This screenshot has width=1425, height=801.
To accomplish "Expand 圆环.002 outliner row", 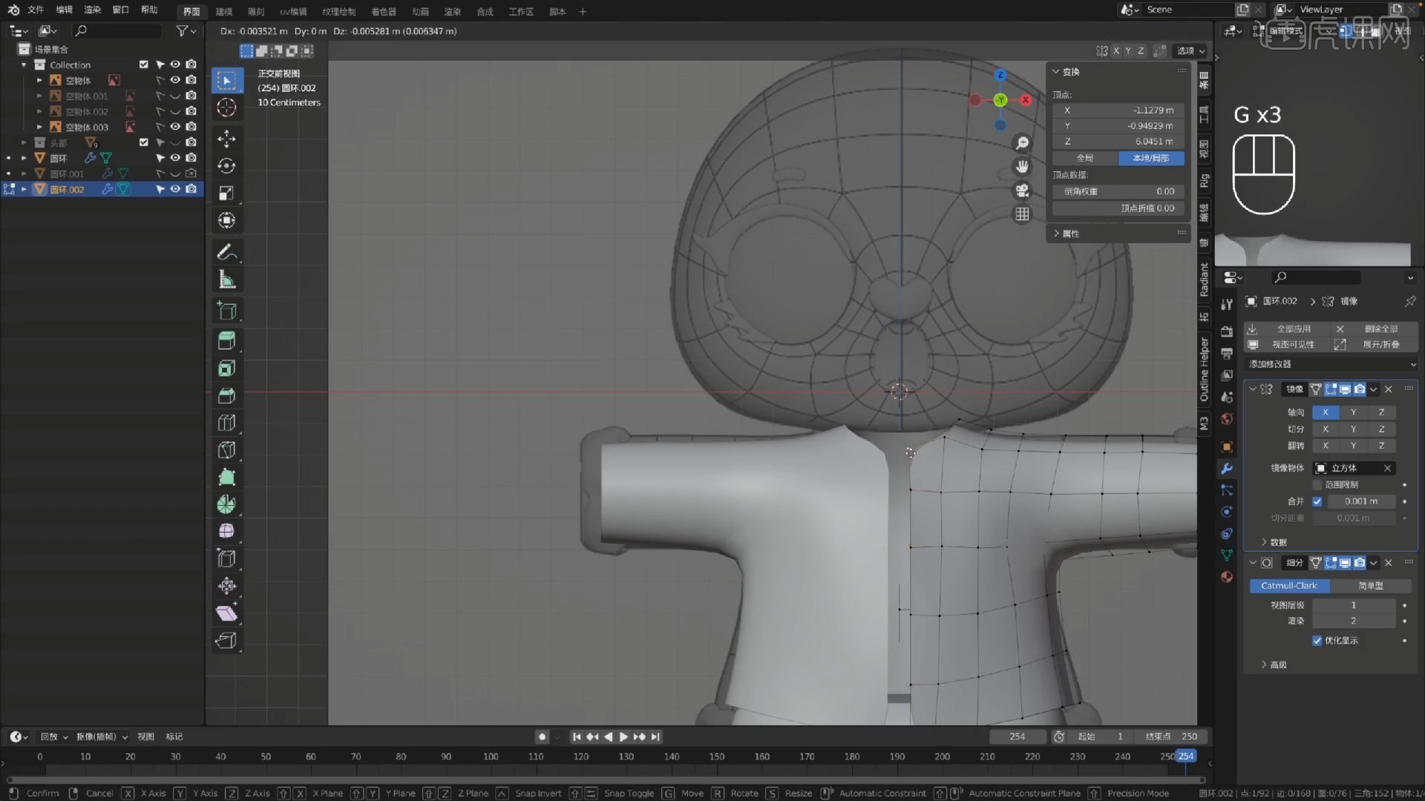I will [x=24, y=189].
